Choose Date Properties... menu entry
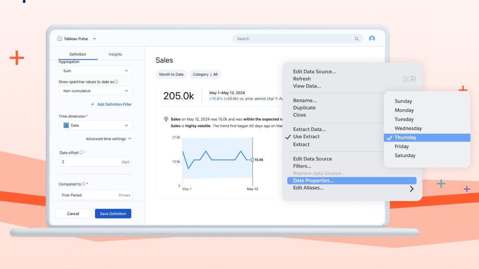The height and width of the screenshot is (269, 479). click(352, 181)
